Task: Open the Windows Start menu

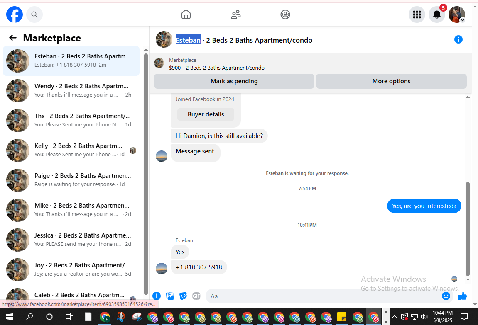Action: pyautogui.click(x=10, y=317)
